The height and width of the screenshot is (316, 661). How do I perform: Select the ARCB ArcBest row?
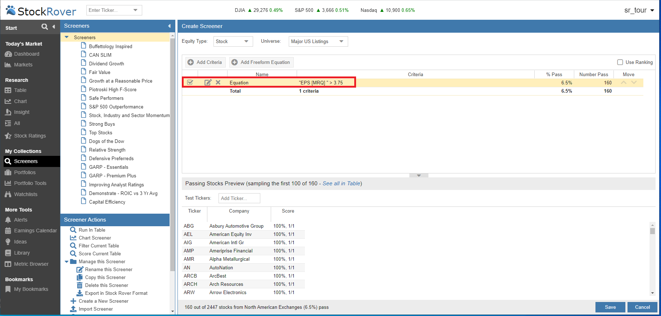coord(244,276)
